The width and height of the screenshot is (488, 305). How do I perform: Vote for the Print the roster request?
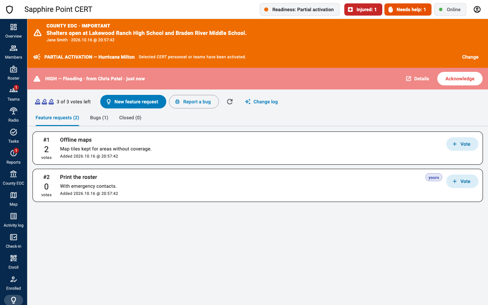462,181
